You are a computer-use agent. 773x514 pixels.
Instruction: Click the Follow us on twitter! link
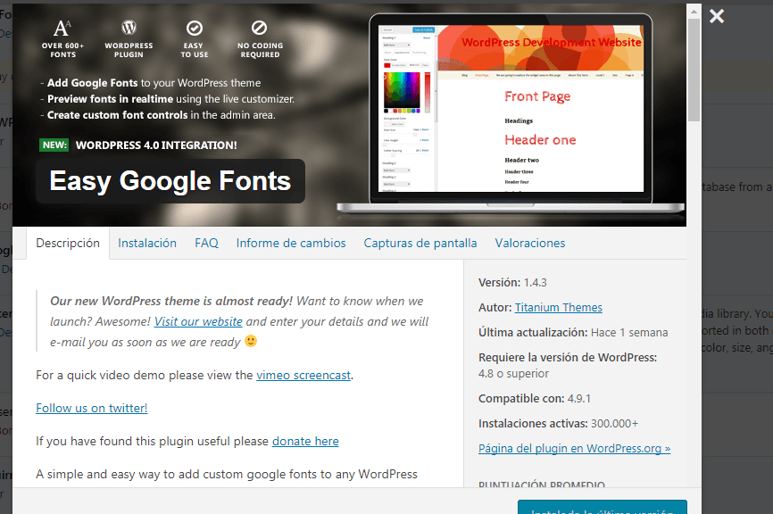[92, 408]
